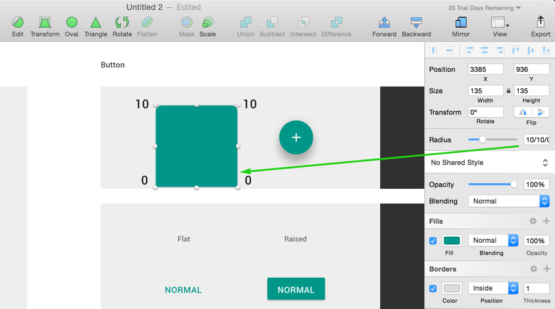The width and height of the screenshot is (555, 309).
Task: Click the raised NORMAL button
Action: pyautogui.click(x=296, y=289)
